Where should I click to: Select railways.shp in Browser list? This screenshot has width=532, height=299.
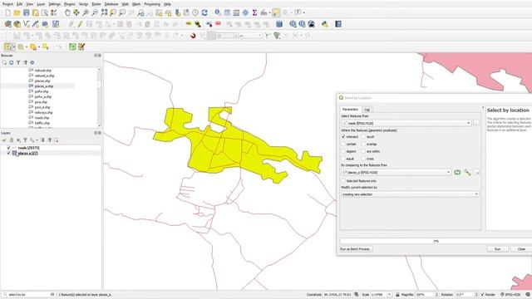pyautogui.click(x=43, y=112)
